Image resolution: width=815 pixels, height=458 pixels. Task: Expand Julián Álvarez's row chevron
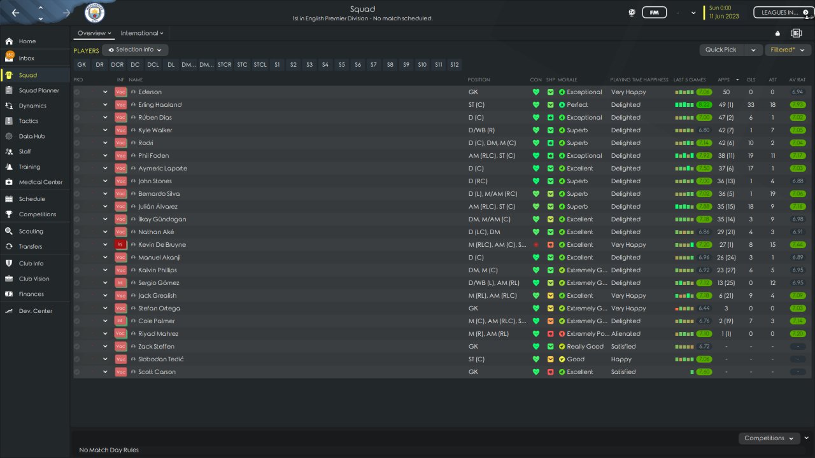[105, 207]
